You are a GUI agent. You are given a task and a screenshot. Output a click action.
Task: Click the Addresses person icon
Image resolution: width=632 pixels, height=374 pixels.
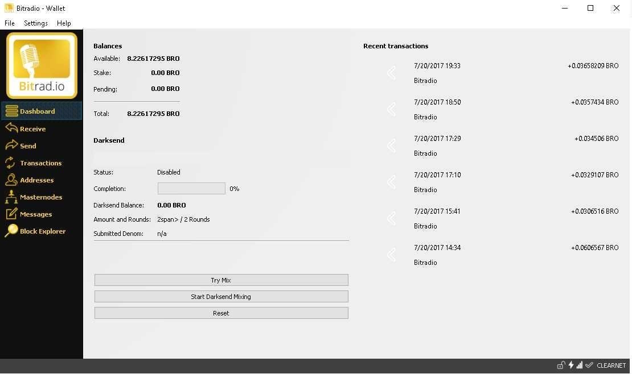11,180
